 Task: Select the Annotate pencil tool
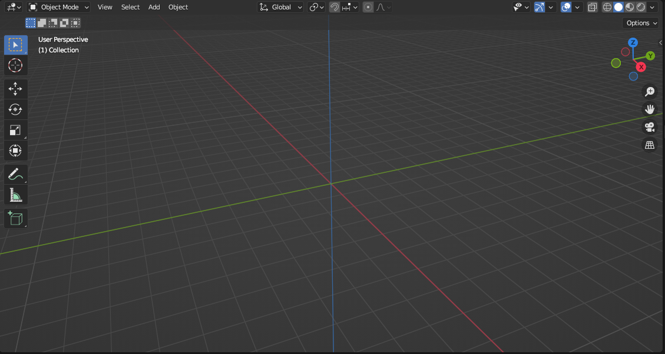coord(15,174)
